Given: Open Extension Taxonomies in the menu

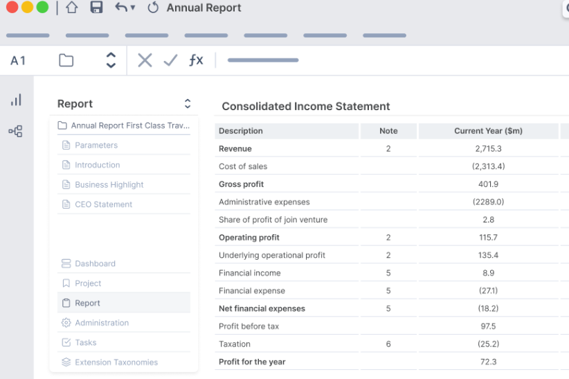Looking at the screenshot, I should click(x=124, y=362).
